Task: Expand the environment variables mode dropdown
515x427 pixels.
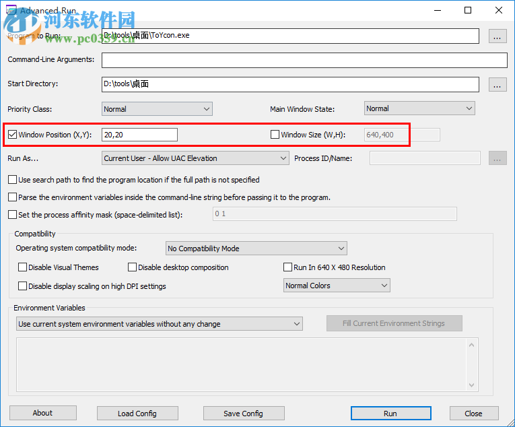Action: [160, 324]
